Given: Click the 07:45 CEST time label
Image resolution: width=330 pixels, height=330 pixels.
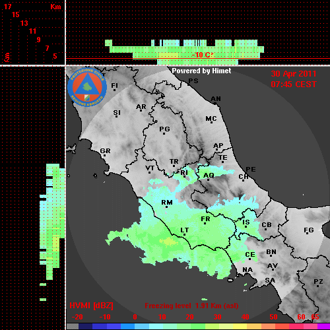Looking at the screenshot, I should 294,84.
